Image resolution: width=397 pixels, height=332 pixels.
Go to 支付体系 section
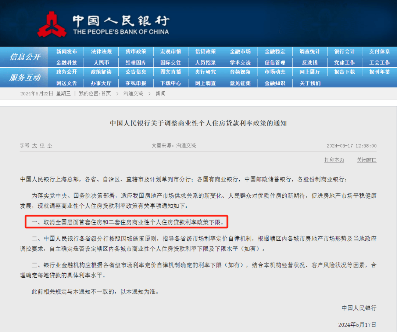pos(379,52)
